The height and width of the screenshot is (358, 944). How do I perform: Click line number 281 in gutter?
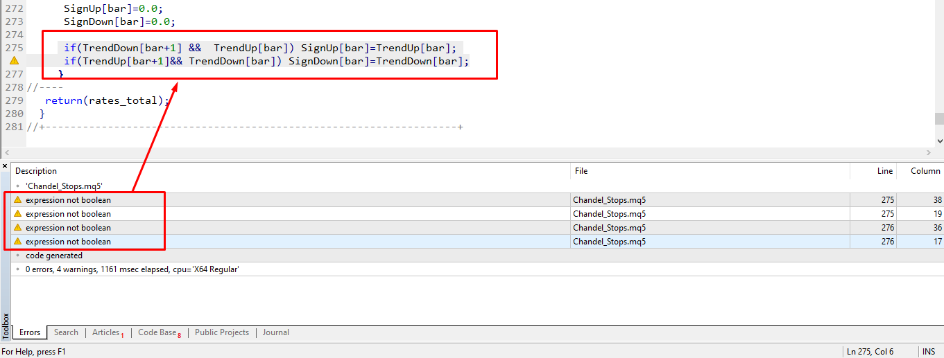(13, 127)
